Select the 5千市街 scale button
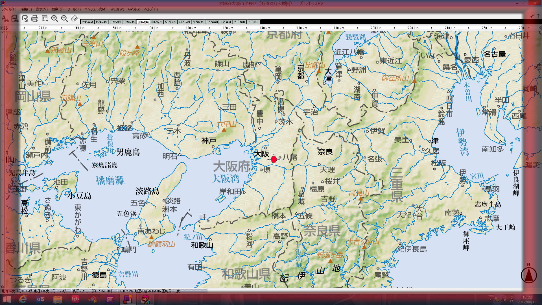 240,22
